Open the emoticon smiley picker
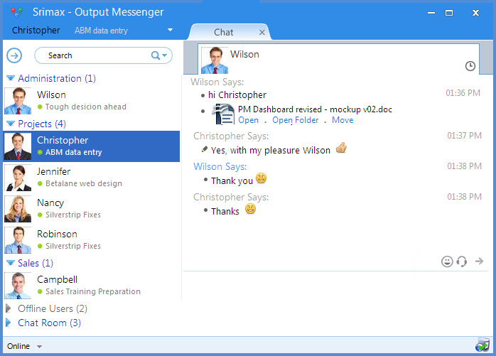Screen dimensions: 496x356 tap(447, 261)
